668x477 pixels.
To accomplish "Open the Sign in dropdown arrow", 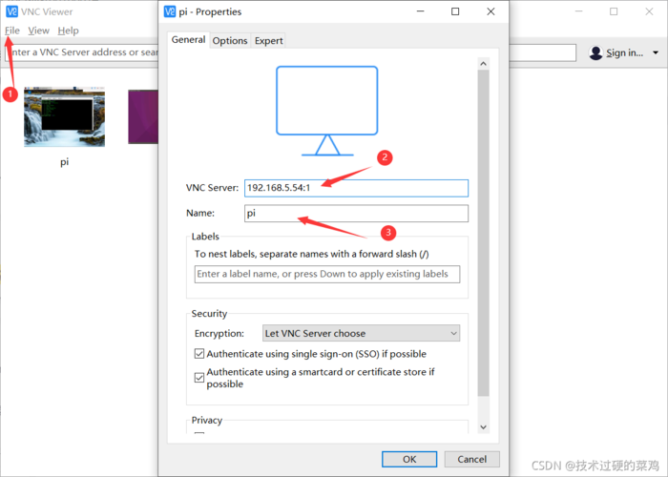I will click(x=656, y=52).
